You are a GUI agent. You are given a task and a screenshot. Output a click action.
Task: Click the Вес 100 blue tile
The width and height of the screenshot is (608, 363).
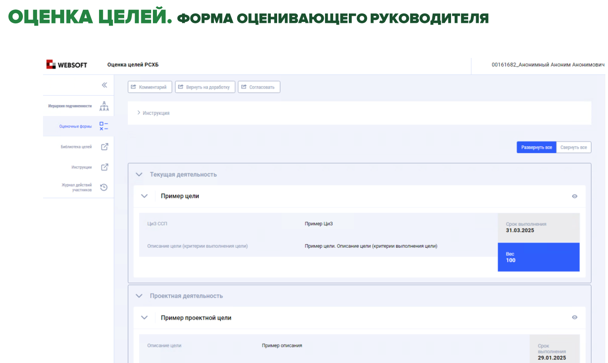point(539,257)
